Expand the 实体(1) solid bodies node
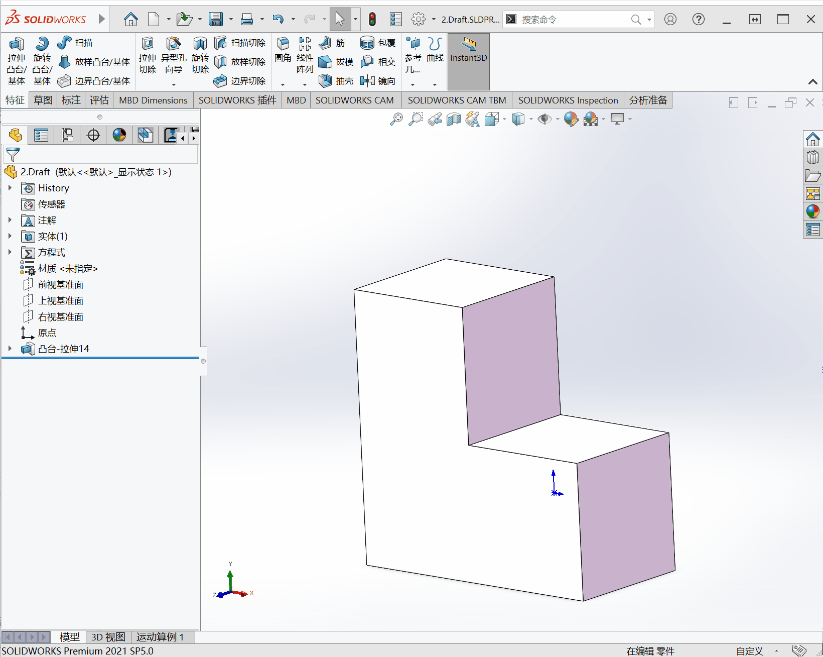823x657 pixels. tap(10, 236)
